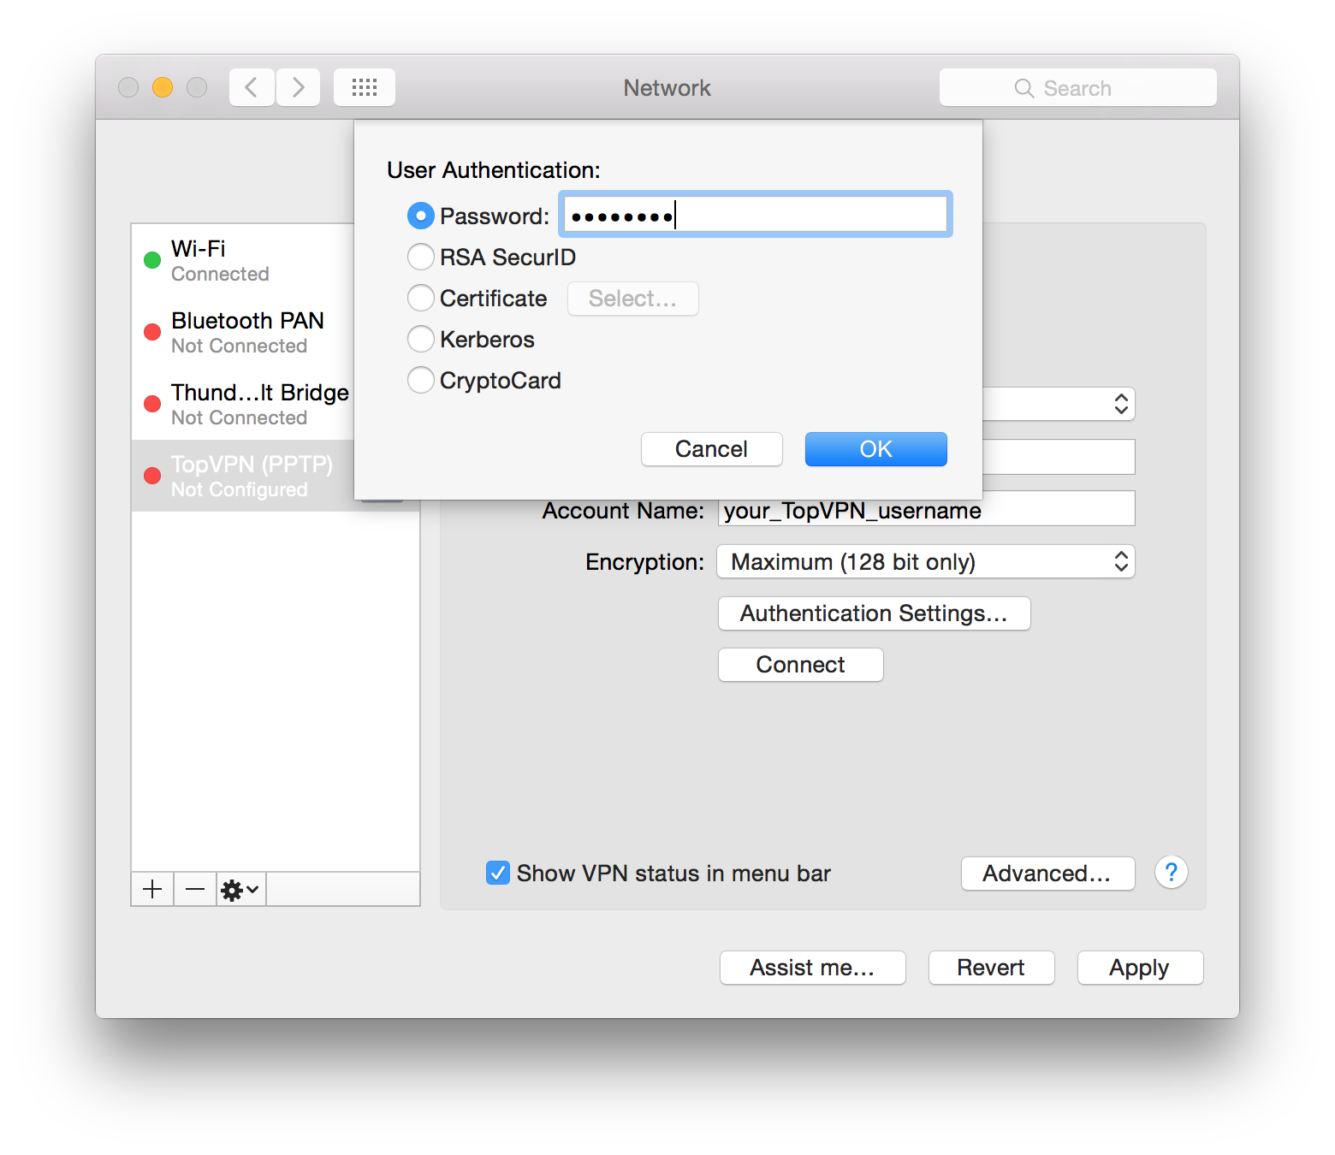Confirm the dialog with OK
The height and width of the screenshot is (1155, 1335).
(875, 449)
